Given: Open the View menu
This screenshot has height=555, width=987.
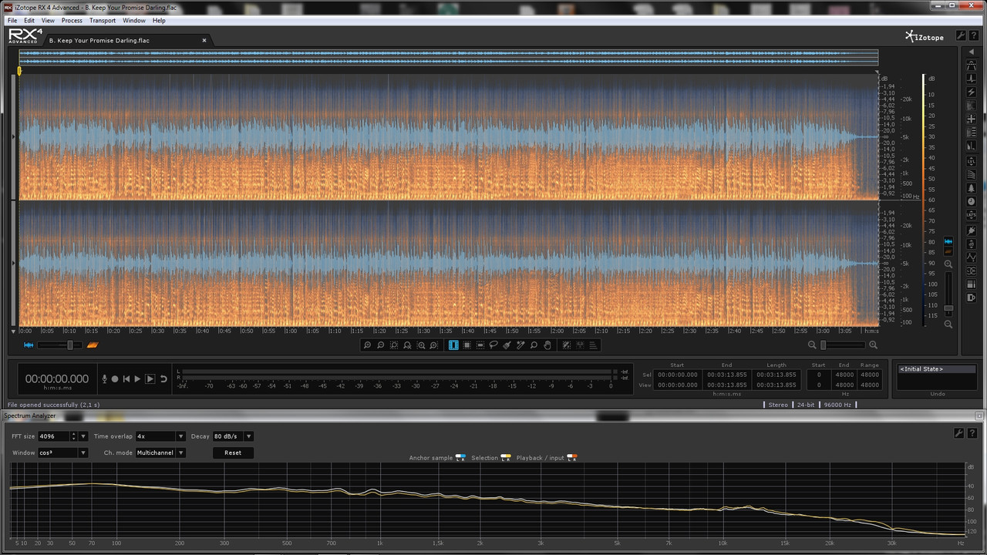Looking at the screenshot, I should pyautogui.click(x=48, y=21).
